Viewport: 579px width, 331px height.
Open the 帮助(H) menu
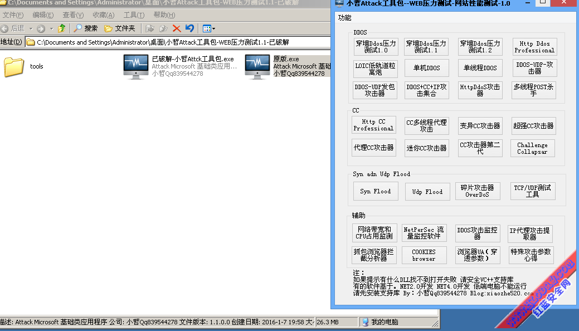point(164,15)
